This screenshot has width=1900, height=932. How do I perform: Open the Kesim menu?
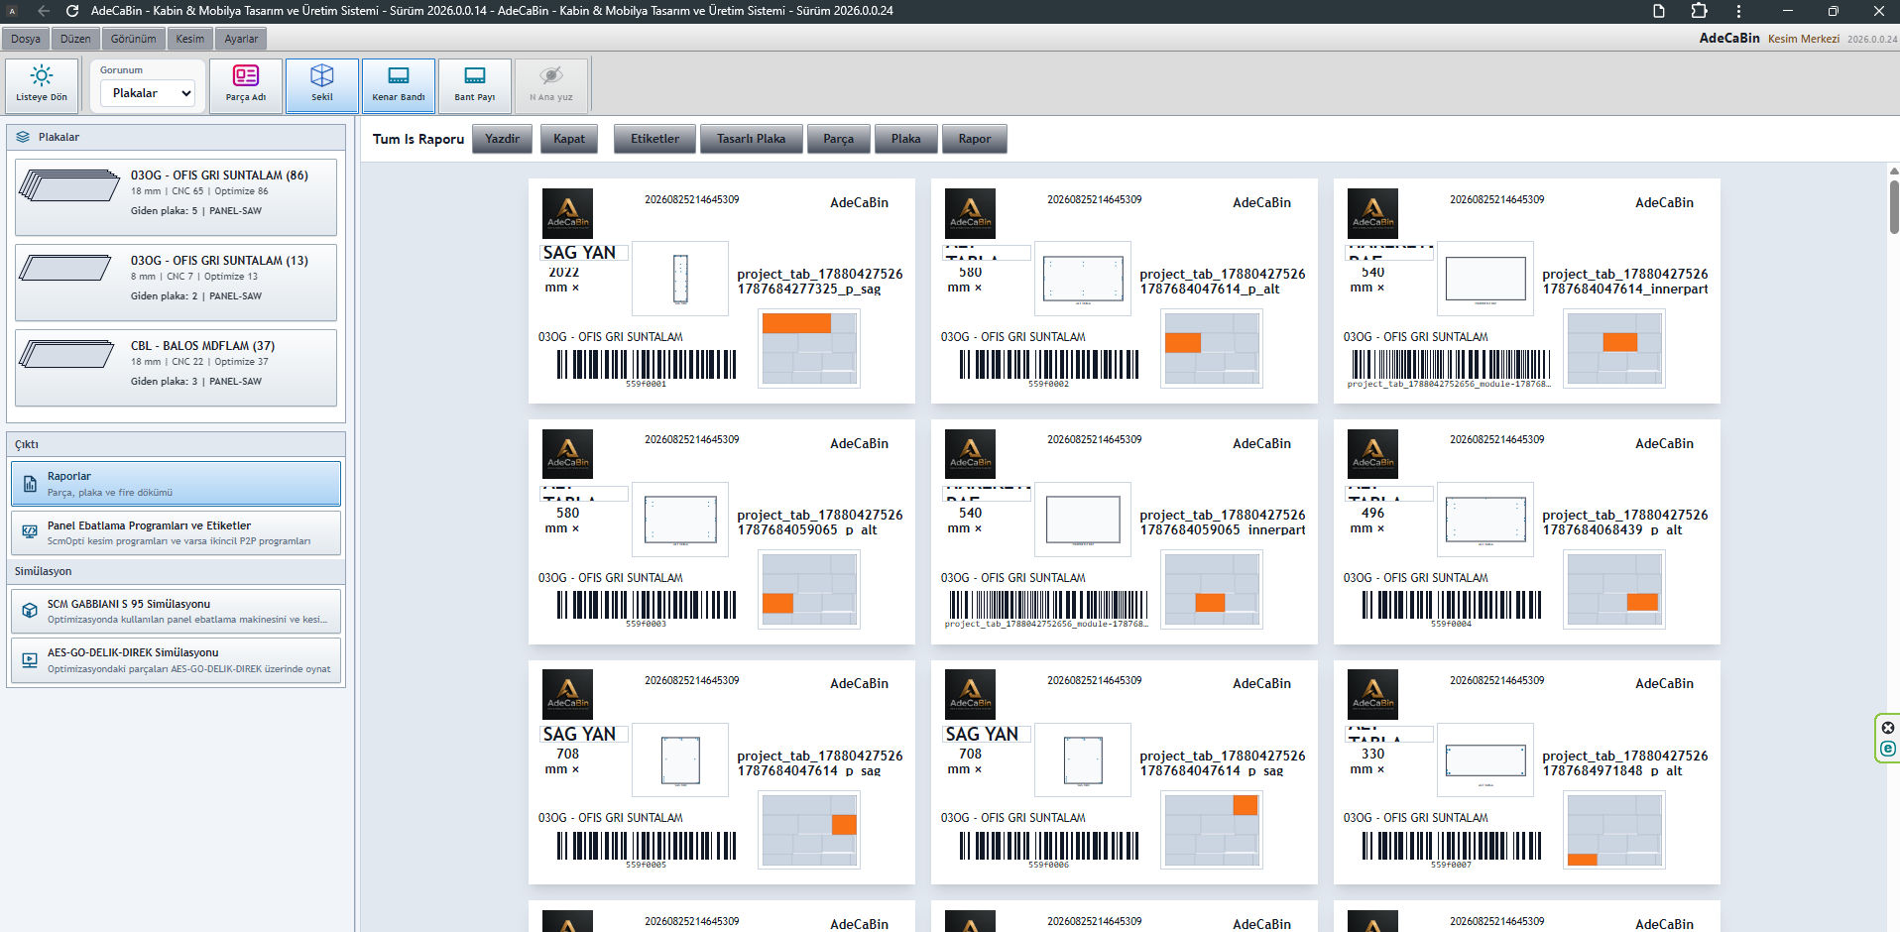[x=190, y=39]
